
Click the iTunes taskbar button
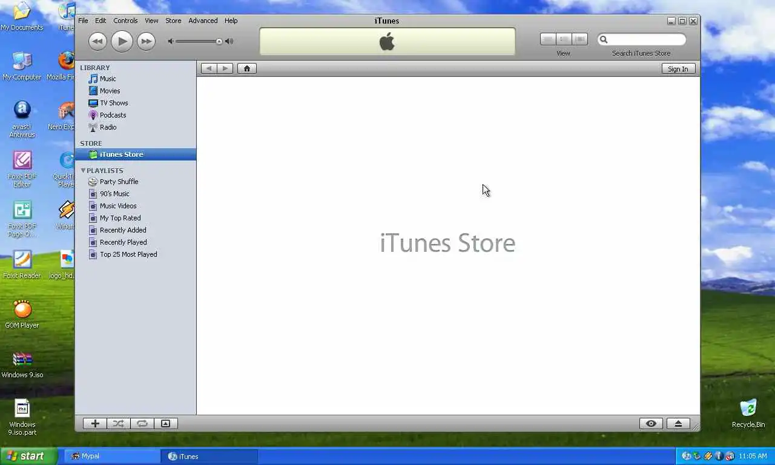(209, 457)
